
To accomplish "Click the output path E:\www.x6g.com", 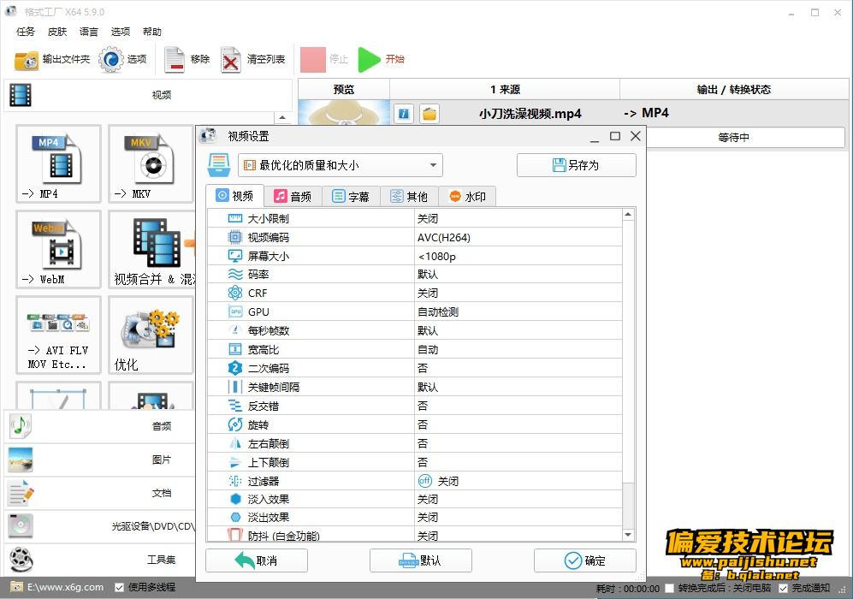I will click(x=65, y=587).
